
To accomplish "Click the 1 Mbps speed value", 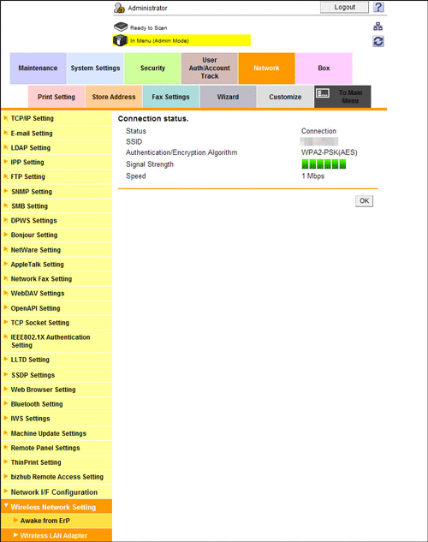I will [x=313, y=176].
